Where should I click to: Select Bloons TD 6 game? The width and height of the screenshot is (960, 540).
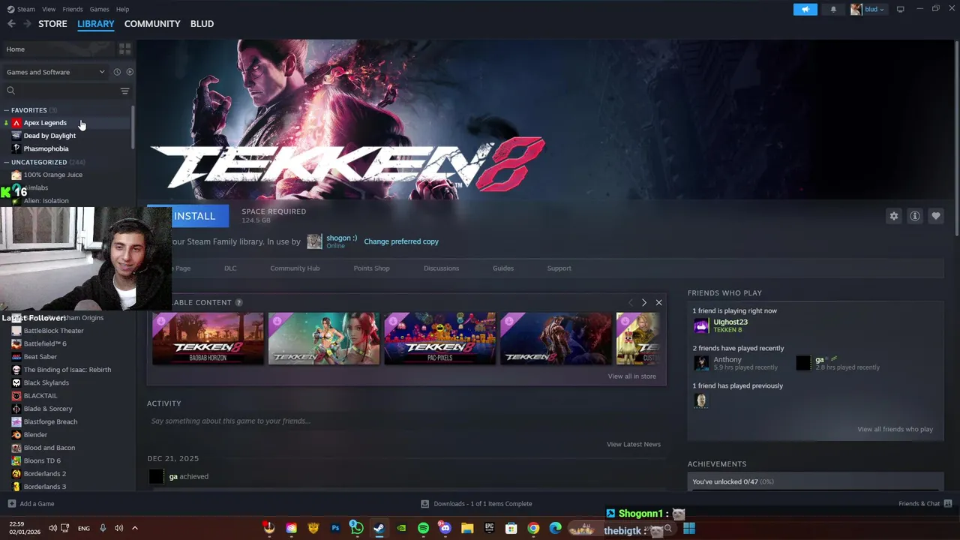pos(42,460)
